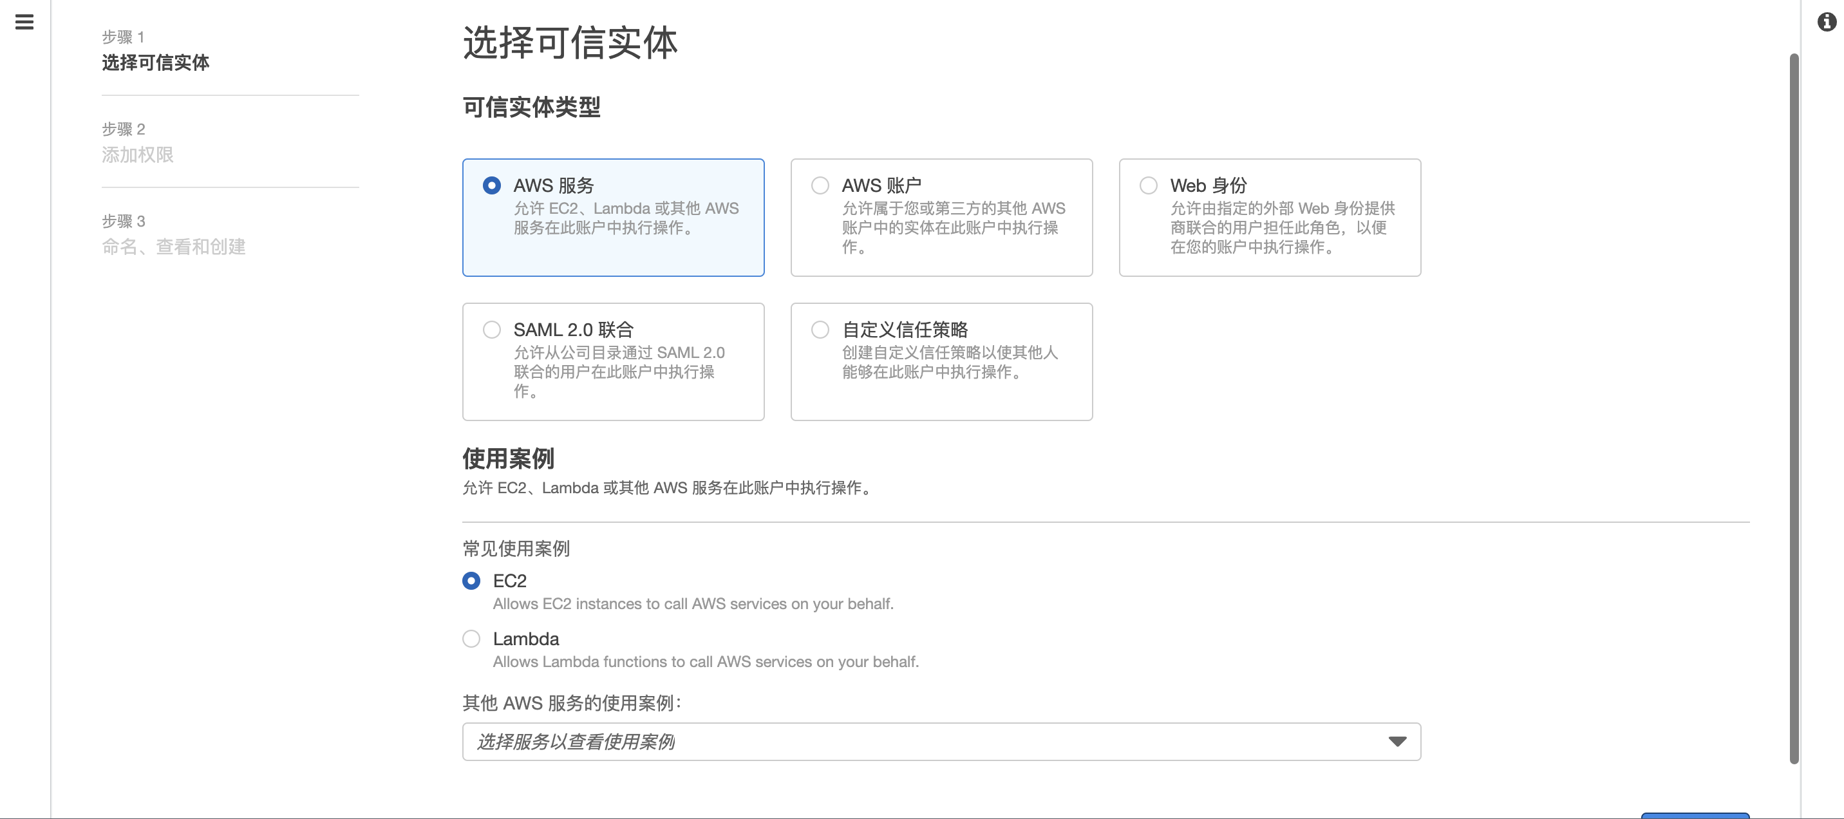
Task: Choose the EC2 use case radio
Action: [471, 581]
